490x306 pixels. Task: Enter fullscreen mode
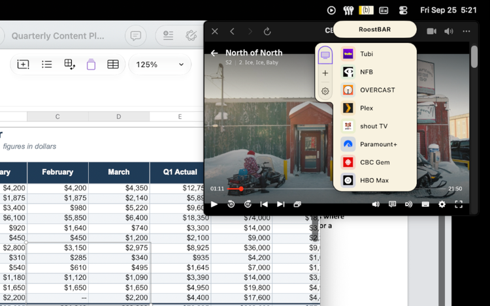[x=459, y=204]
